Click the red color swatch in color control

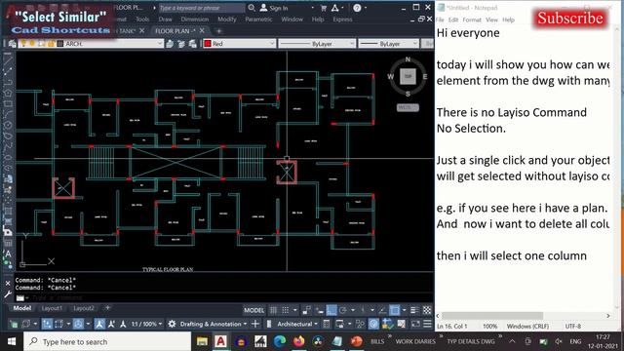point(208,44)
